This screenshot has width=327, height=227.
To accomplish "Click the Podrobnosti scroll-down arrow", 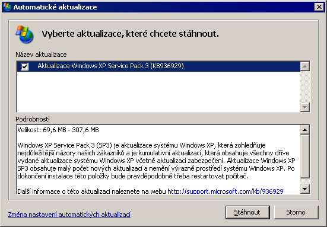I will tap(305, 189).
